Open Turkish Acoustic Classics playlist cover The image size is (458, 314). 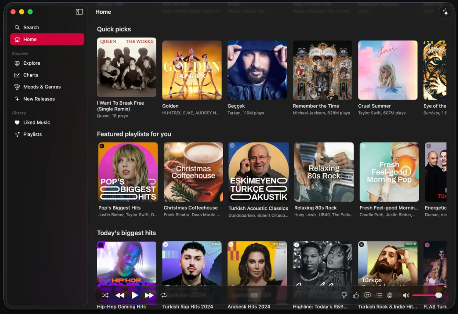pos(258,172)
